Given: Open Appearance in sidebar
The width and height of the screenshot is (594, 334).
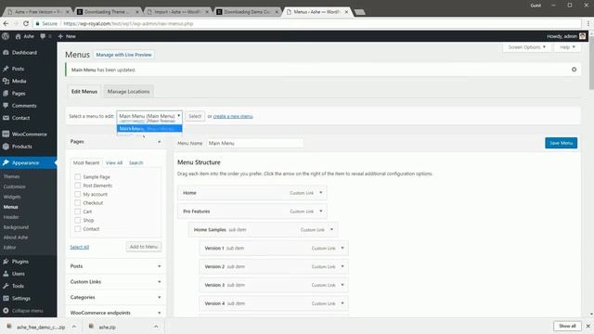Looking at the screenshot, I should point(25,163).
